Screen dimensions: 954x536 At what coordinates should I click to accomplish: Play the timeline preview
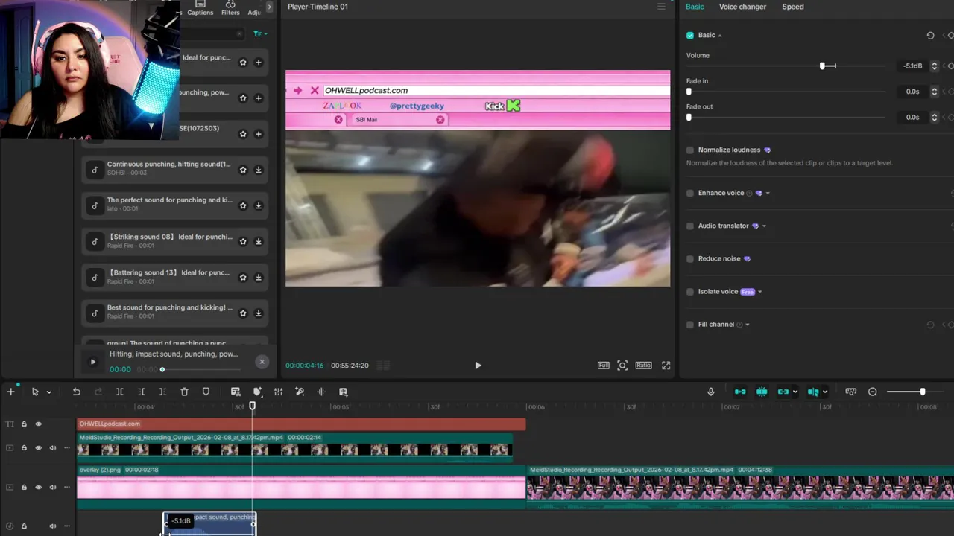pyautogui.click(x=478, y=366)
